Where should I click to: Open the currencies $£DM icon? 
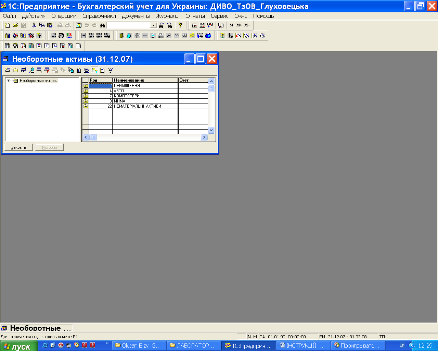click(x=69, y=35)
